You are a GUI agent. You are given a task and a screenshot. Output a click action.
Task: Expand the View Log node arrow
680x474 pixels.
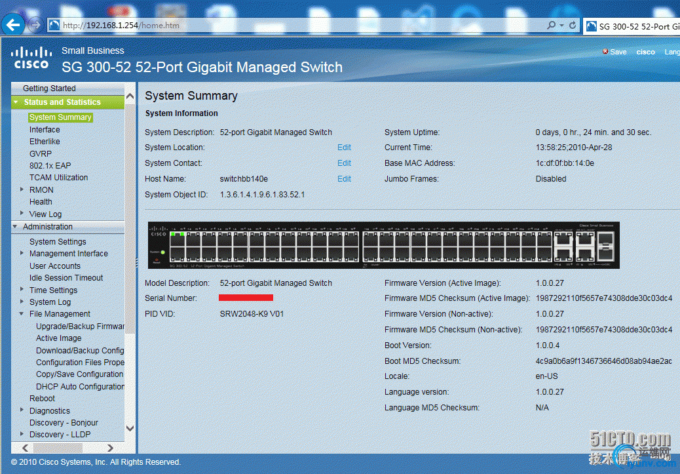coord(22,213)
